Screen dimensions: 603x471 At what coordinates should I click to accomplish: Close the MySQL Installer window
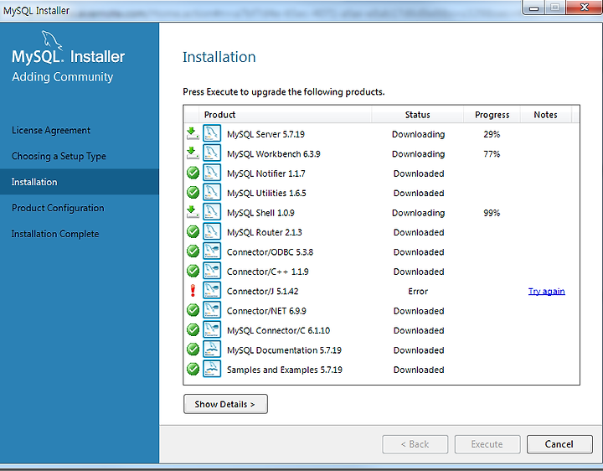tap(584, 8)
